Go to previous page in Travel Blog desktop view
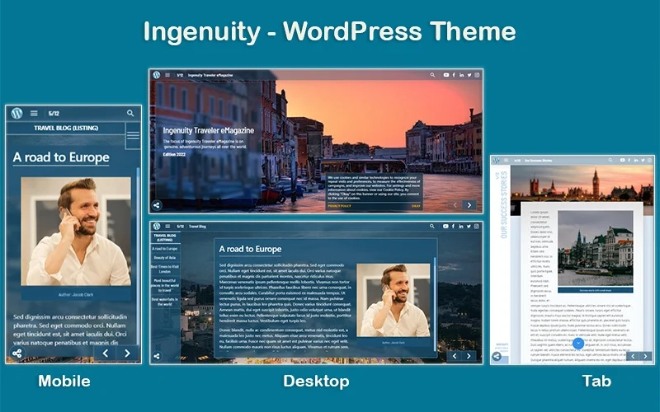Screen dimensions: 660x412 pyautogui.click(x=454, y=356)
